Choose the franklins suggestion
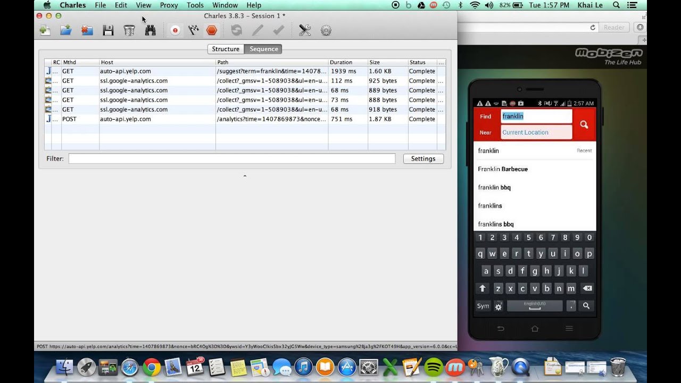681x383 pixels. point(535,206)
